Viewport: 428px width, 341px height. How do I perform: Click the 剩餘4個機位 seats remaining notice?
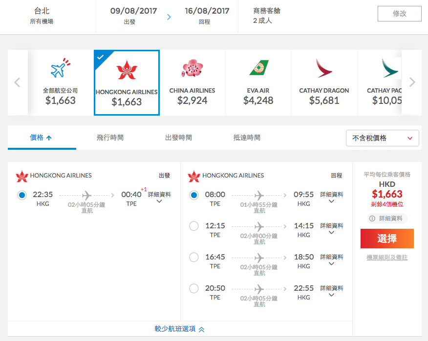point(387,204)
